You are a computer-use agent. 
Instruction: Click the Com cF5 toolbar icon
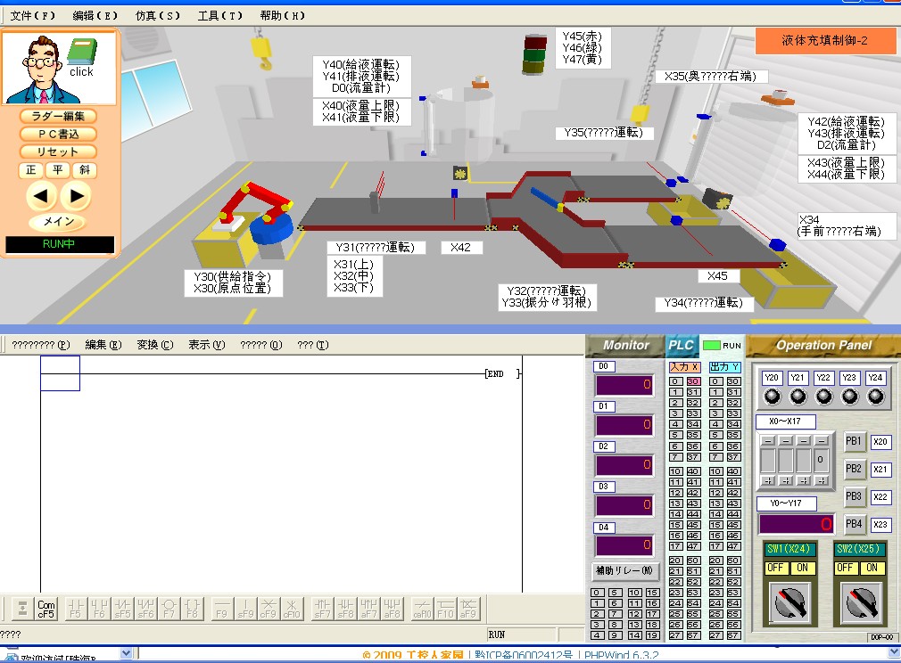point(45,608)
